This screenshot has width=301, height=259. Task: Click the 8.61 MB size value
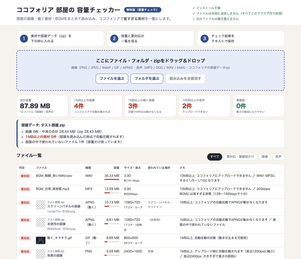(x=113, y=220)
